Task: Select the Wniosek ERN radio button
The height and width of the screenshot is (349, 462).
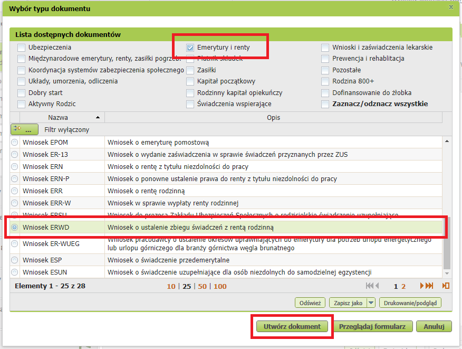Action: [x=15, y=166]
